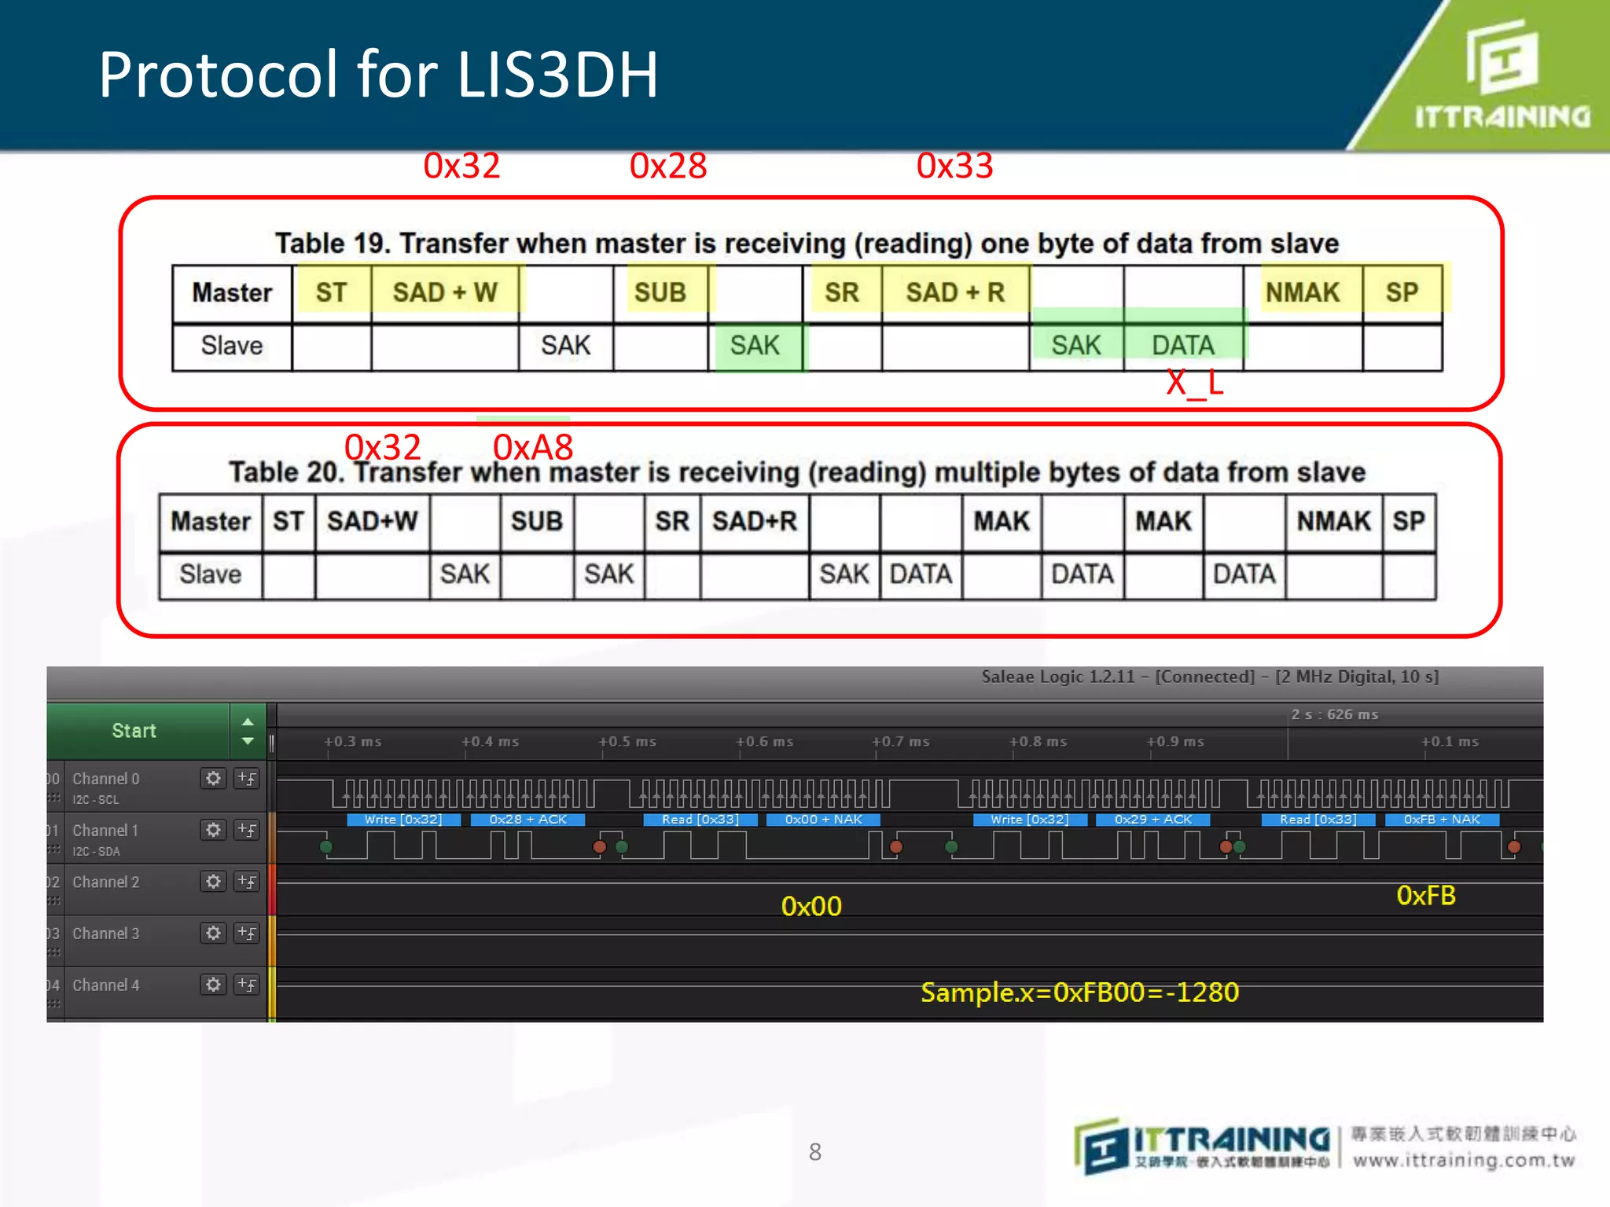Image resolution: width=1610 pixels, height=1207 pixels.
Task: Click the +0.5 ms timeline marker
Action: [x=627, y=742]
